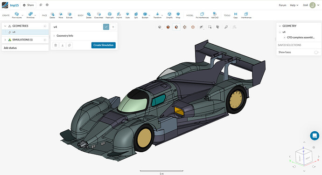
Task: Add a new simulation with plus icon
Action: click(45, 40)
